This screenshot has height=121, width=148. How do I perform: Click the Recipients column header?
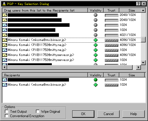point(45,75)
